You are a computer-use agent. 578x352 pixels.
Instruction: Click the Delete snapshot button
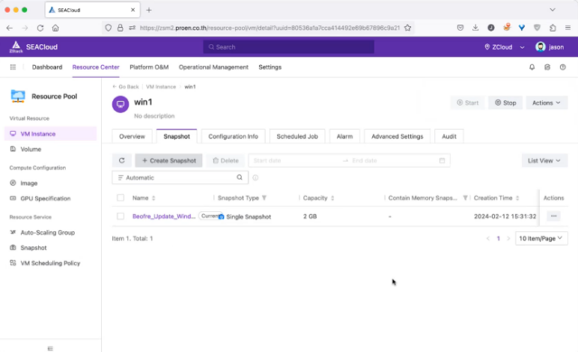pyautogui.click(x=225, y=161)
